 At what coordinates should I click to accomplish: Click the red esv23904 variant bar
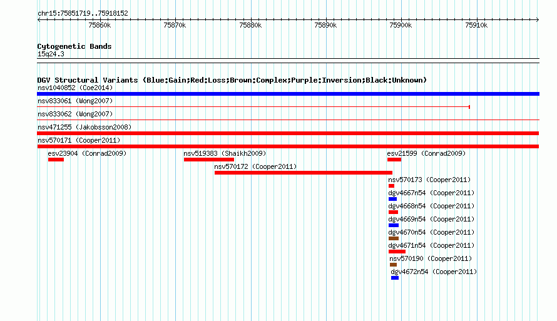tap(56, 160)
